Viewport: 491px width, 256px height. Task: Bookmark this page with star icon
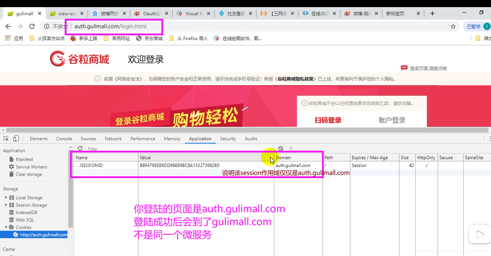[453, 26]
